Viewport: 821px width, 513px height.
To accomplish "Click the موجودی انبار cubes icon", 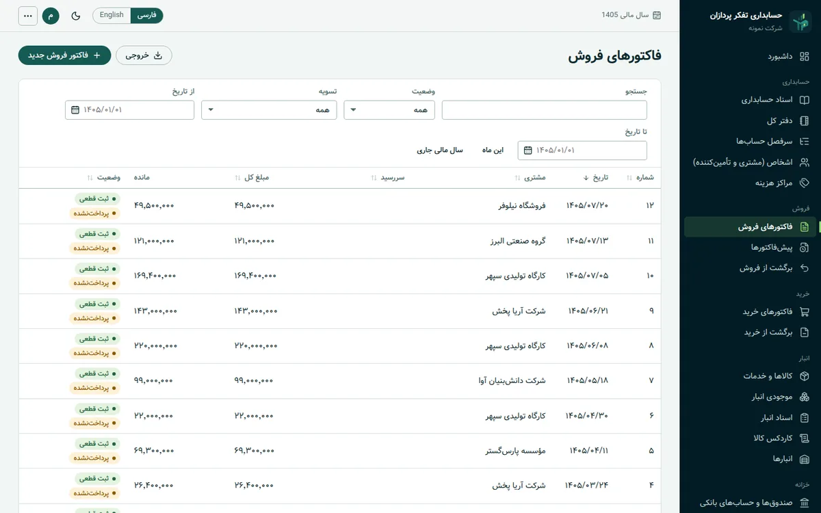I will click(x=804, y=397).
